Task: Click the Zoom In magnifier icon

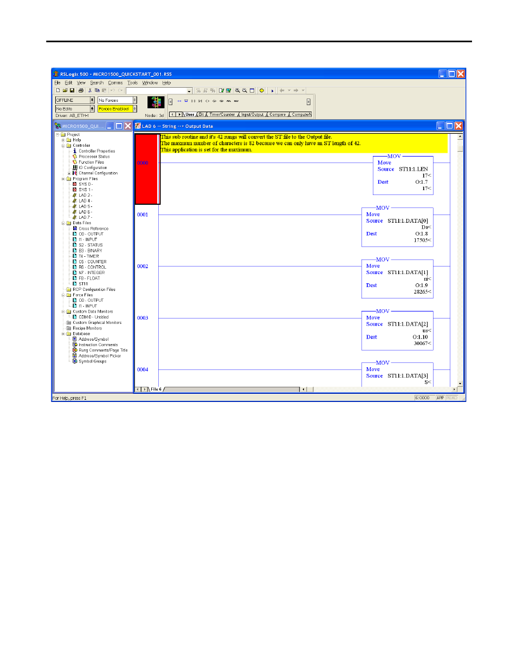Action: 237,90
